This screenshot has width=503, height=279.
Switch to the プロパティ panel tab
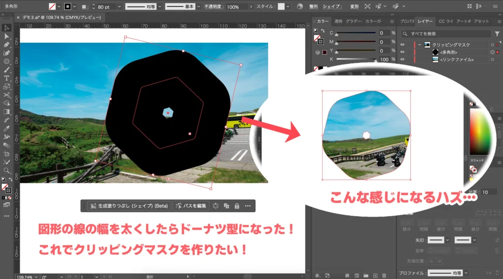point(407,22)
